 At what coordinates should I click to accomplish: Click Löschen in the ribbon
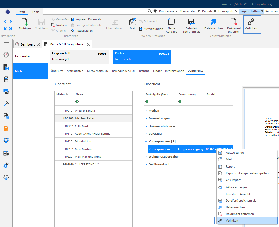[59, 25]
